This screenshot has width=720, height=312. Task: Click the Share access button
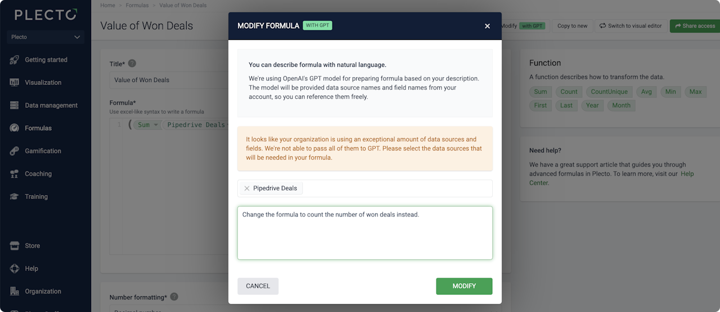point(695,26)
